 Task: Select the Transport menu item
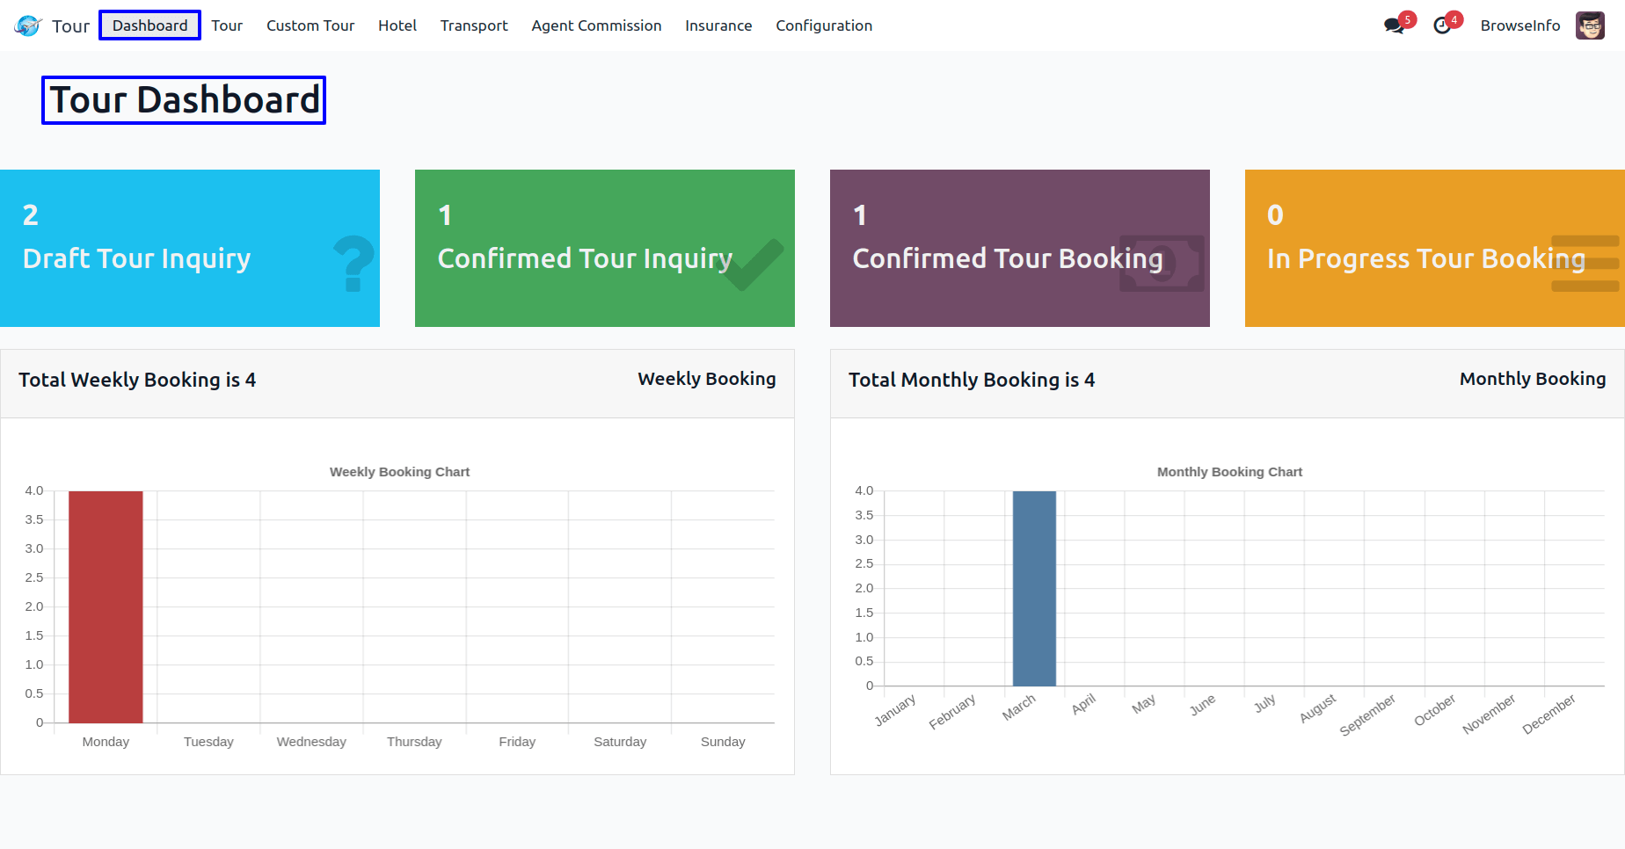click(473, 25)
